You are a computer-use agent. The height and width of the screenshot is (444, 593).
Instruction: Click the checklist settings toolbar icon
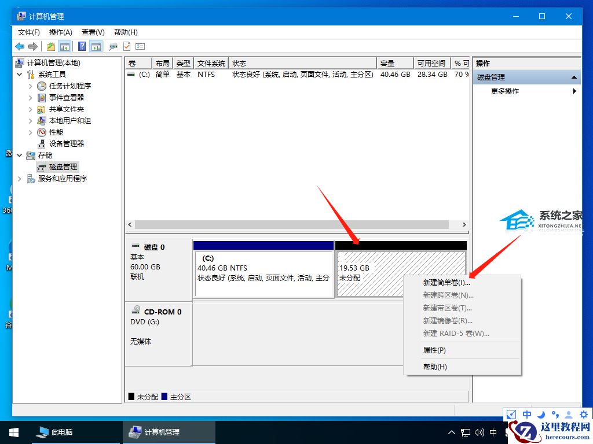[x=140, y=46]
